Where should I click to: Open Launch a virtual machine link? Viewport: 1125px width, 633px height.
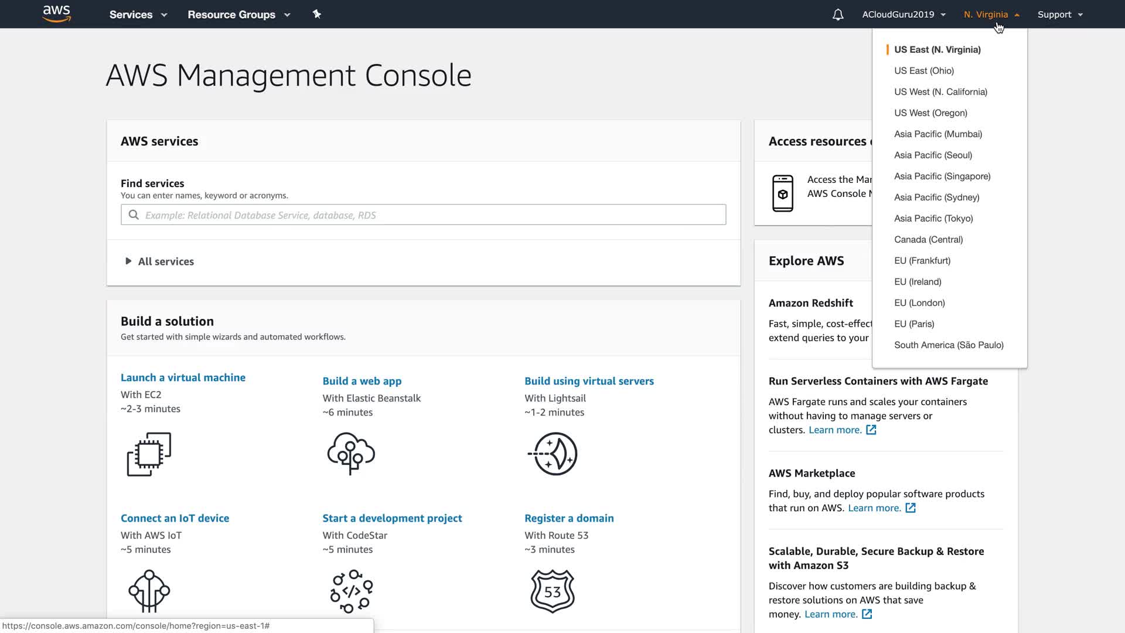click(x=183, y=377)
